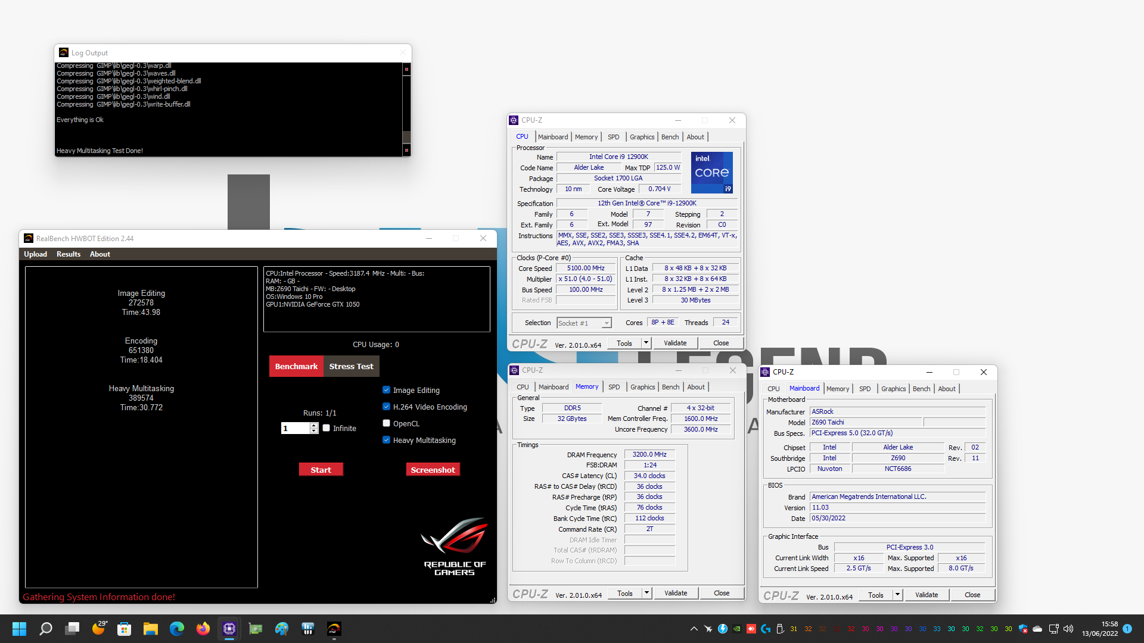The width and height of the screenshot is (1144, 643).
Task: Open the Upload menu in RealBench
Action: 35,254
